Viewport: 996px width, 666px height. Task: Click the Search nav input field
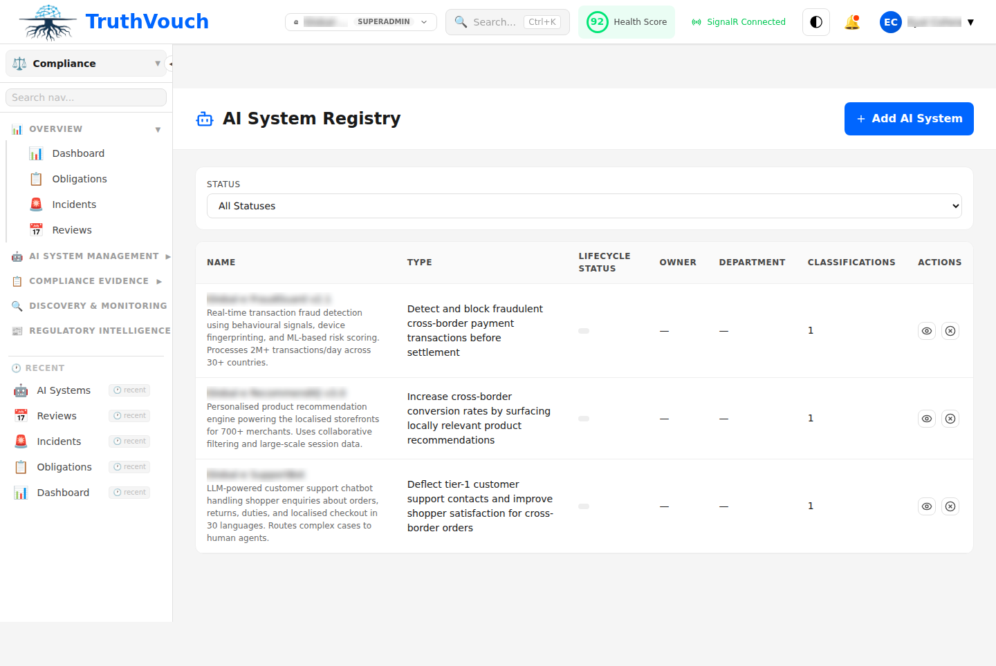(x=85, y=97)
